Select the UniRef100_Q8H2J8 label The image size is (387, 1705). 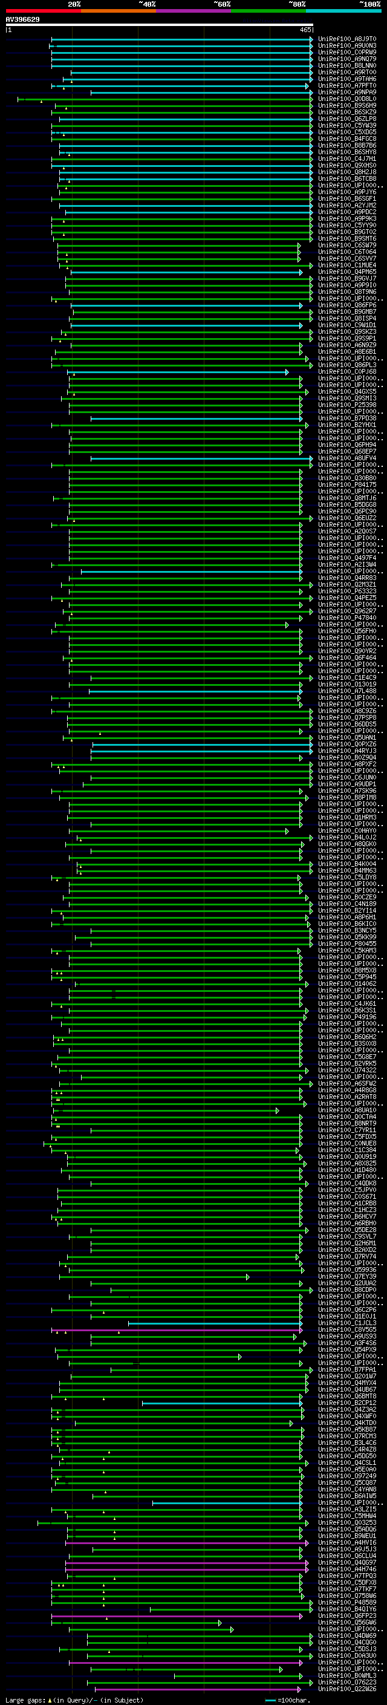tap(347, 172)
